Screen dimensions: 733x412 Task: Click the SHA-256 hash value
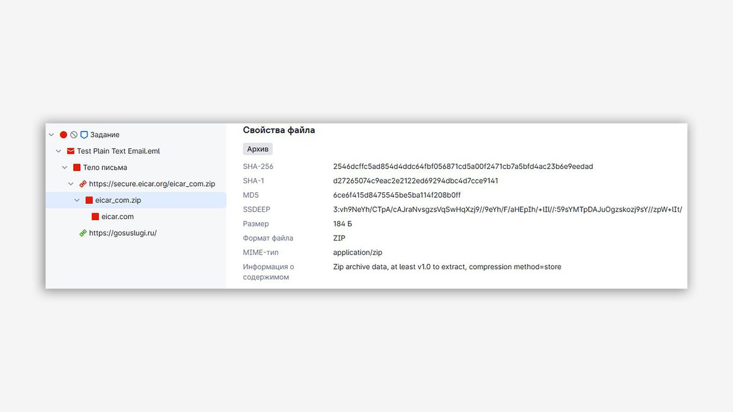pos(463,167)
